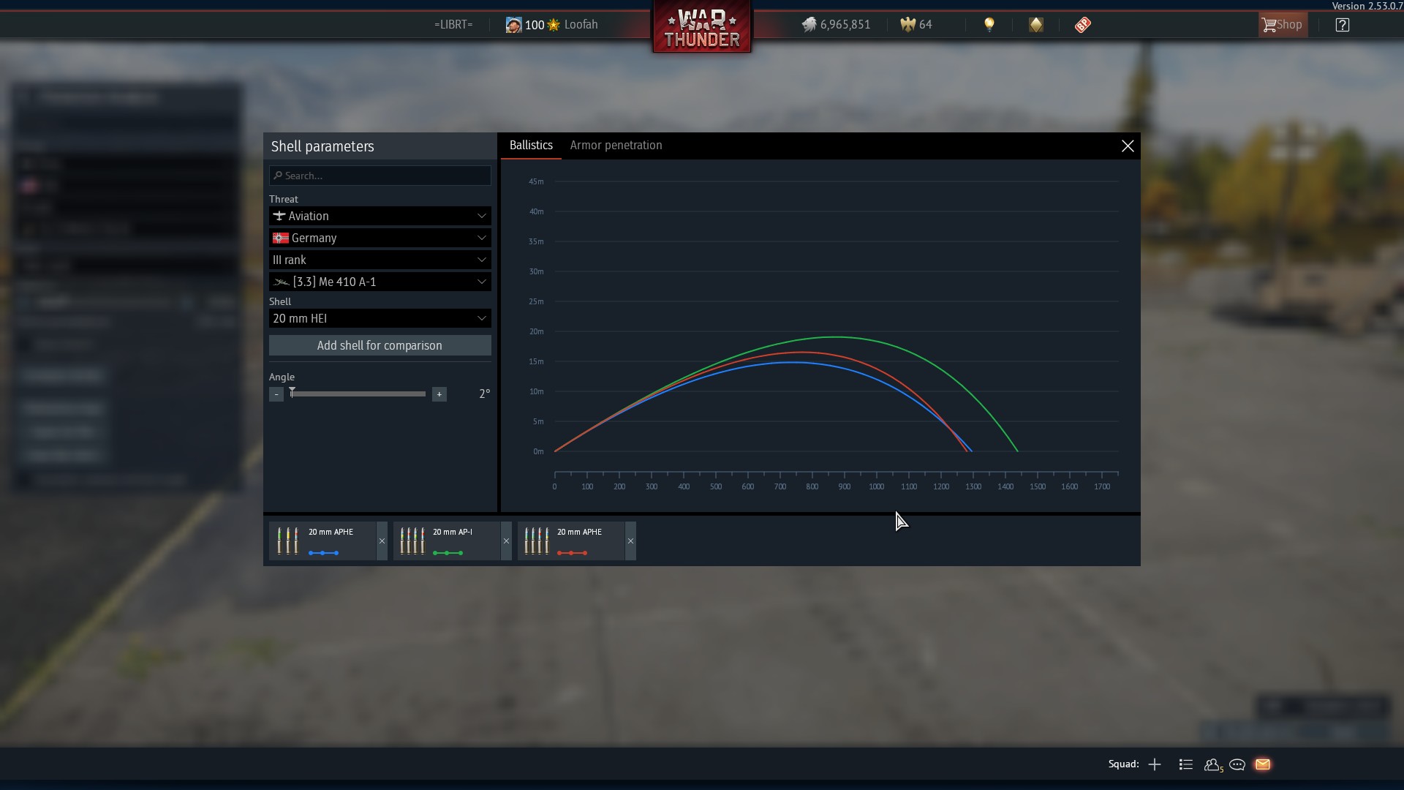Remove the blue 20 mm APHE shell
This screenshot has width=1404, height=790.
pos(382,541)
